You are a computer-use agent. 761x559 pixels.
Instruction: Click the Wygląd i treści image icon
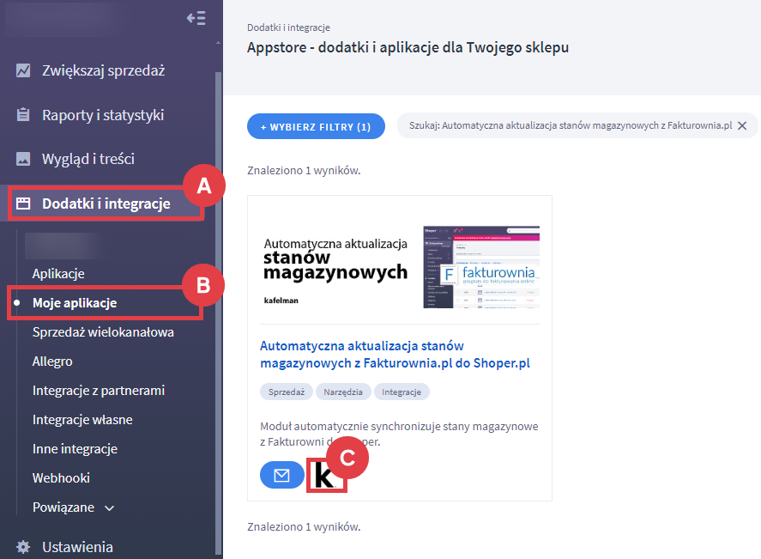[23, 159]
